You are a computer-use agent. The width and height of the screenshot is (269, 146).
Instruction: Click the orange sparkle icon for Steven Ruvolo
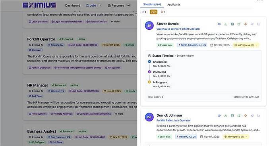pyautogui.click(x=246, y=24)
